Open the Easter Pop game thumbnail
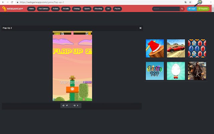 pos(155,71)
